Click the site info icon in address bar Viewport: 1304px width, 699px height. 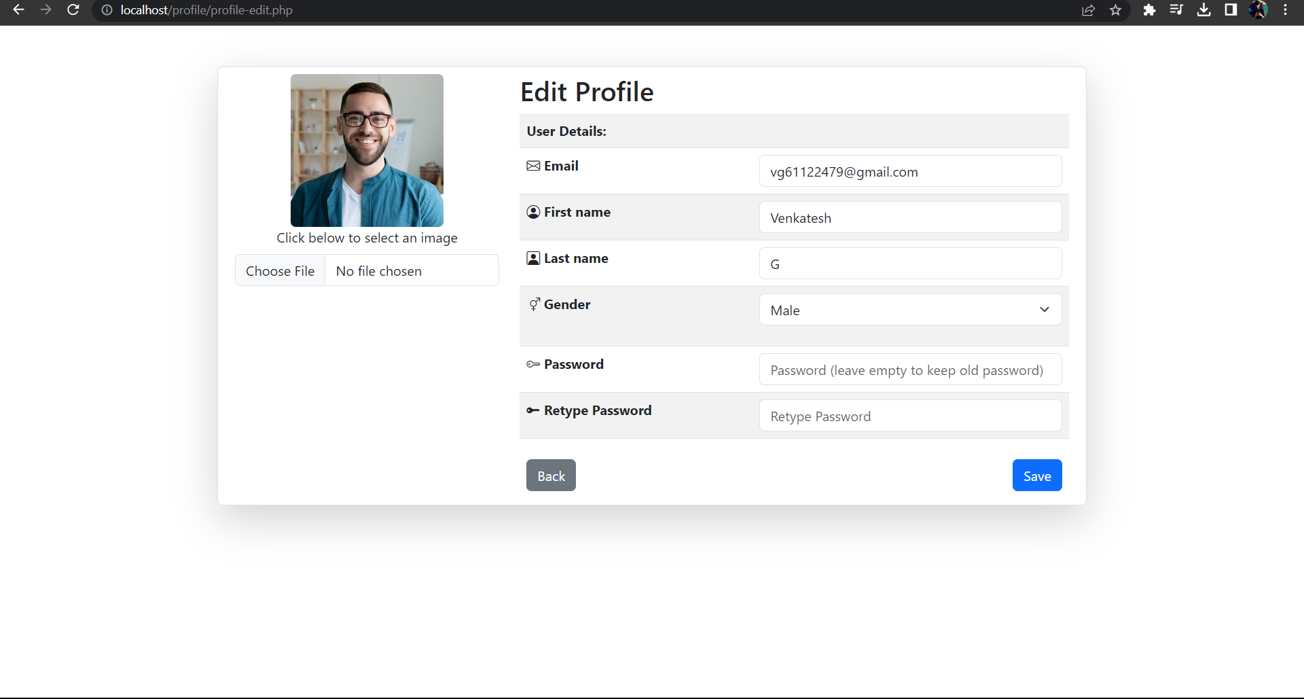coord(106,10)
